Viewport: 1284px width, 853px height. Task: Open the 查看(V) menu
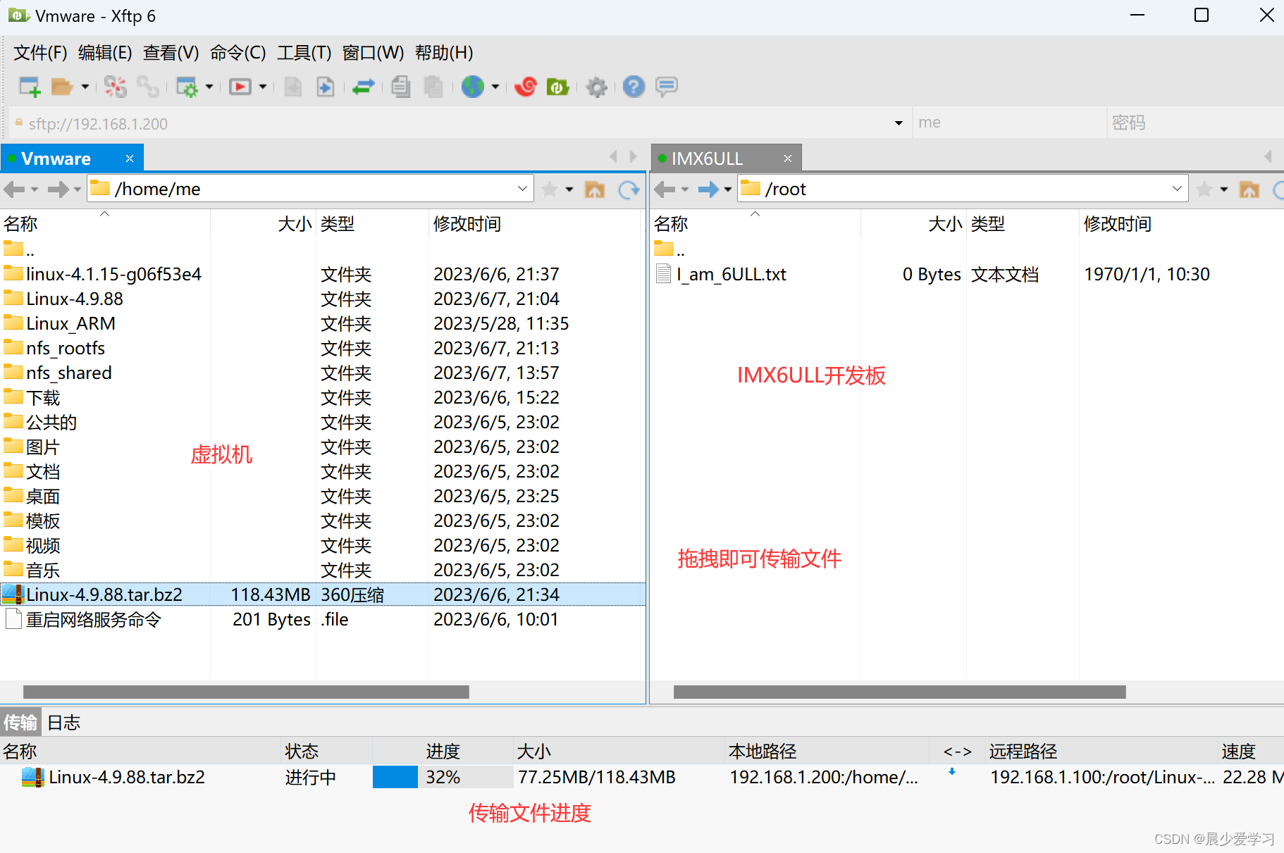pyautogui.click(x=171, y=53)
